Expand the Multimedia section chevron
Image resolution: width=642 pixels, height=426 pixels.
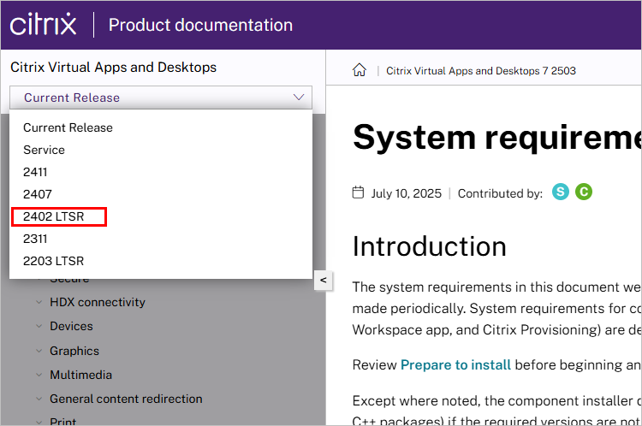click(39, 375)
